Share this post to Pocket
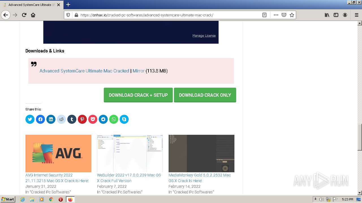Viewport: 362px width, 203px height. tap(93, 119)
